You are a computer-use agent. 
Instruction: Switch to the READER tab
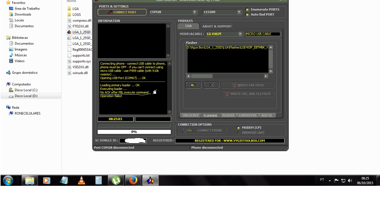228,115
